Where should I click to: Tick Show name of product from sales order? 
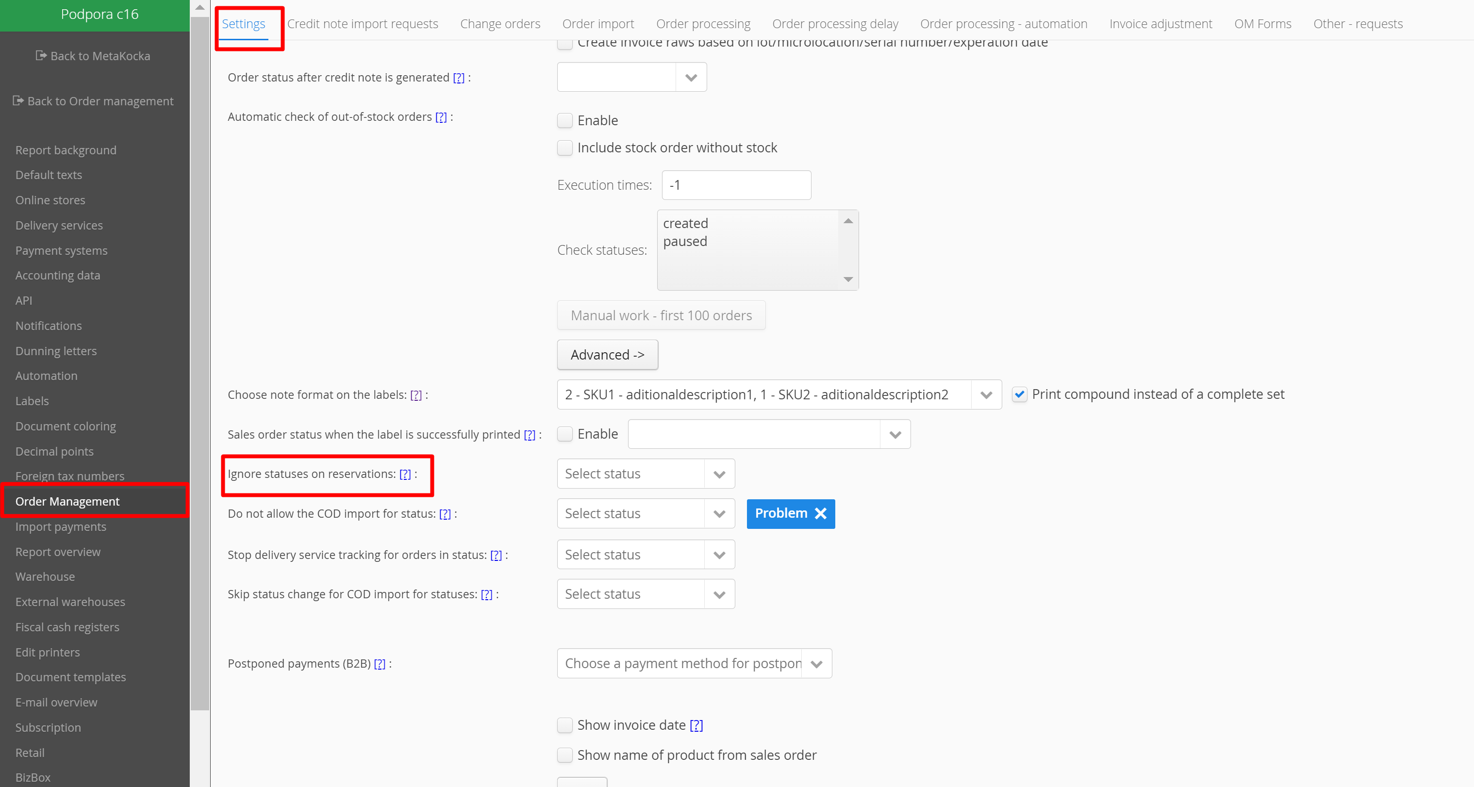[x=565, y=755]
